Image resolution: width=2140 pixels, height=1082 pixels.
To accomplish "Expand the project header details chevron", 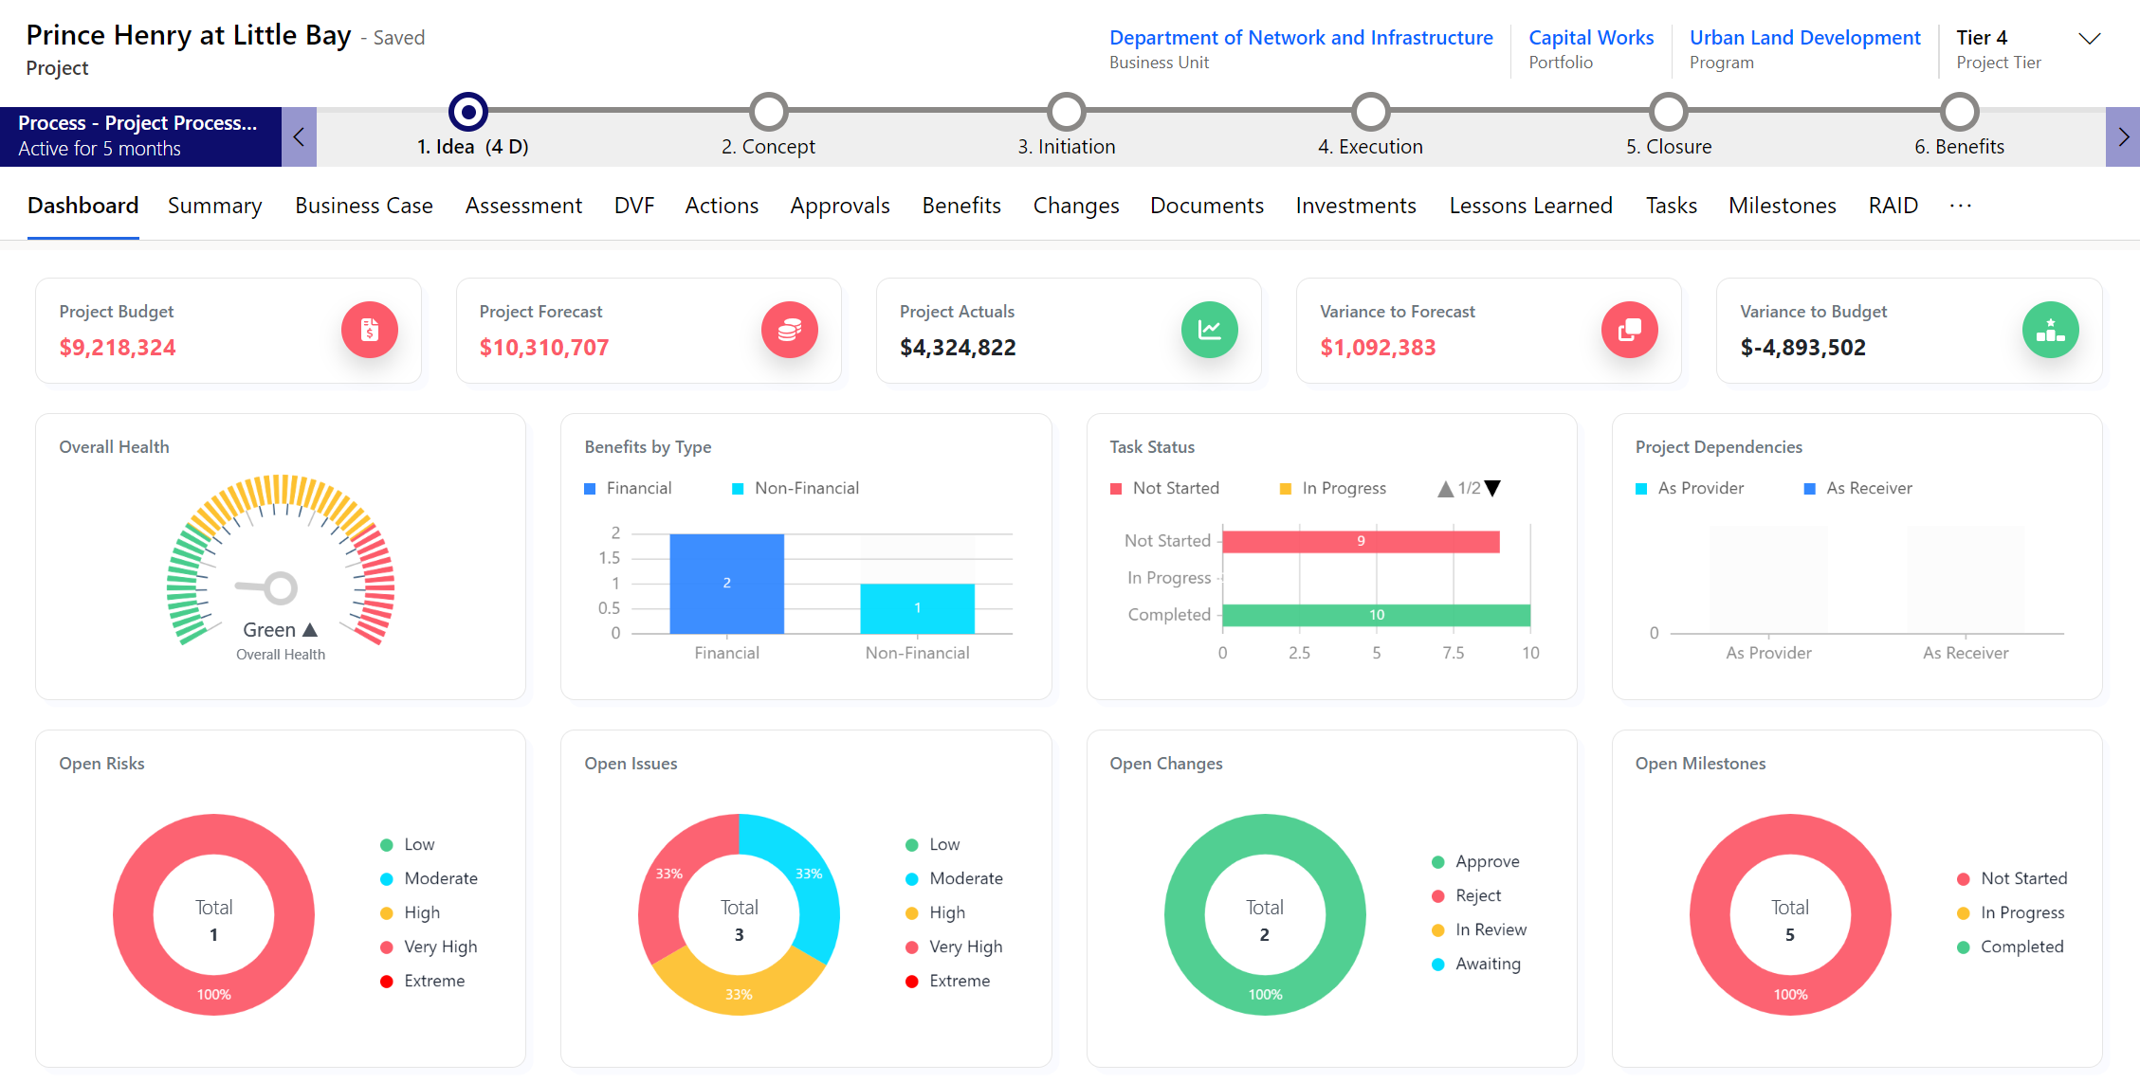I will [2089, 39].
